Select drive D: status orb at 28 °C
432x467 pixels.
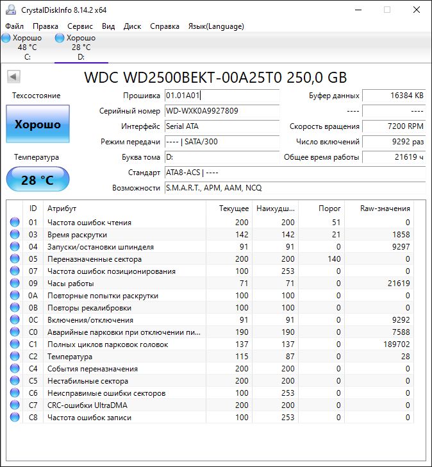[x=60, y=38]
